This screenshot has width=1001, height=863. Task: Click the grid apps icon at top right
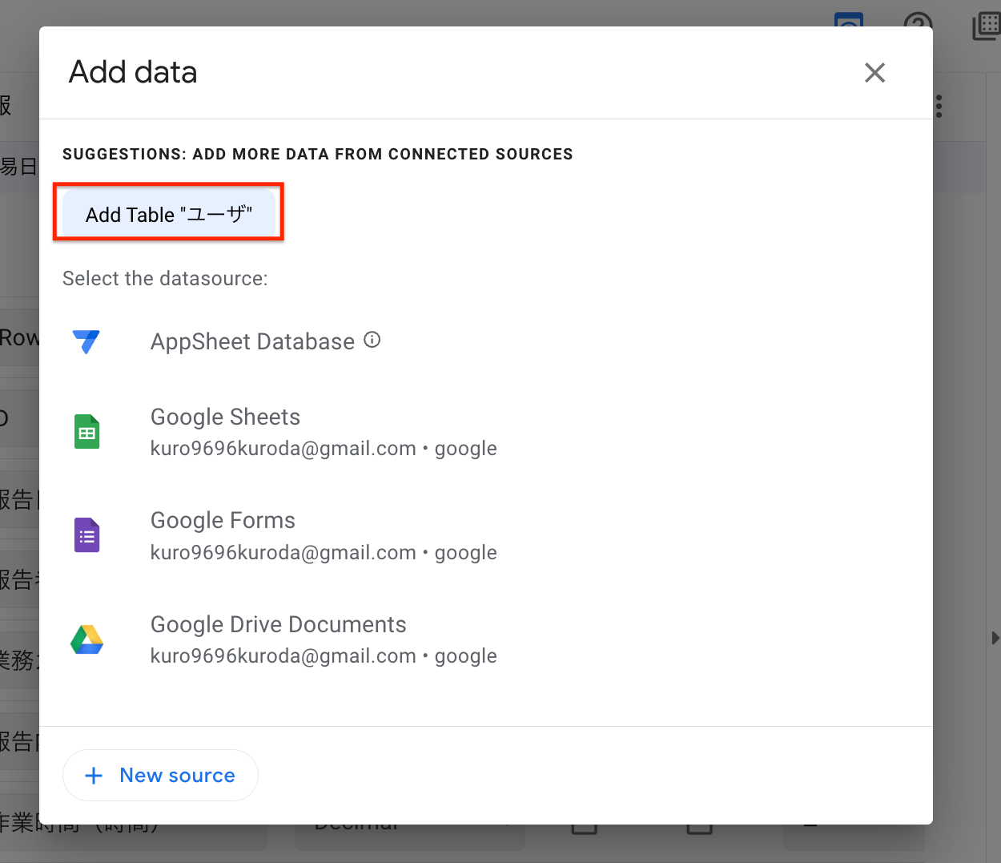point(987,25)
